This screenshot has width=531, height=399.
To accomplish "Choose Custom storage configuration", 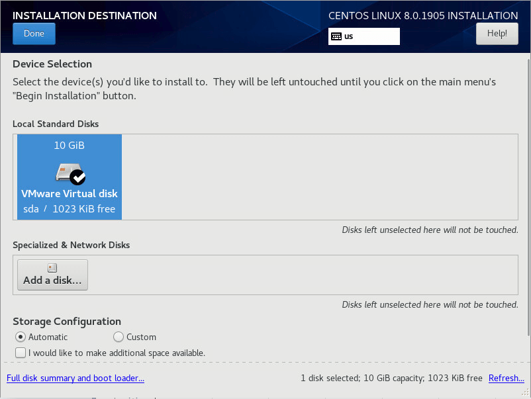I will (119, 337).
